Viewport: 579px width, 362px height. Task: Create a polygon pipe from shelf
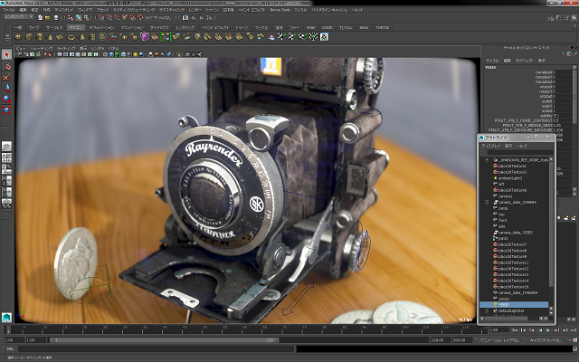pyautogui.click(x=92, y=36)
